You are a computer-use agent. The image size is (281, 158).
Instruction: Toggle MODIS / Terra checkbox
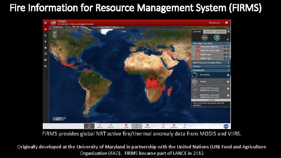(x=193, y=59)
